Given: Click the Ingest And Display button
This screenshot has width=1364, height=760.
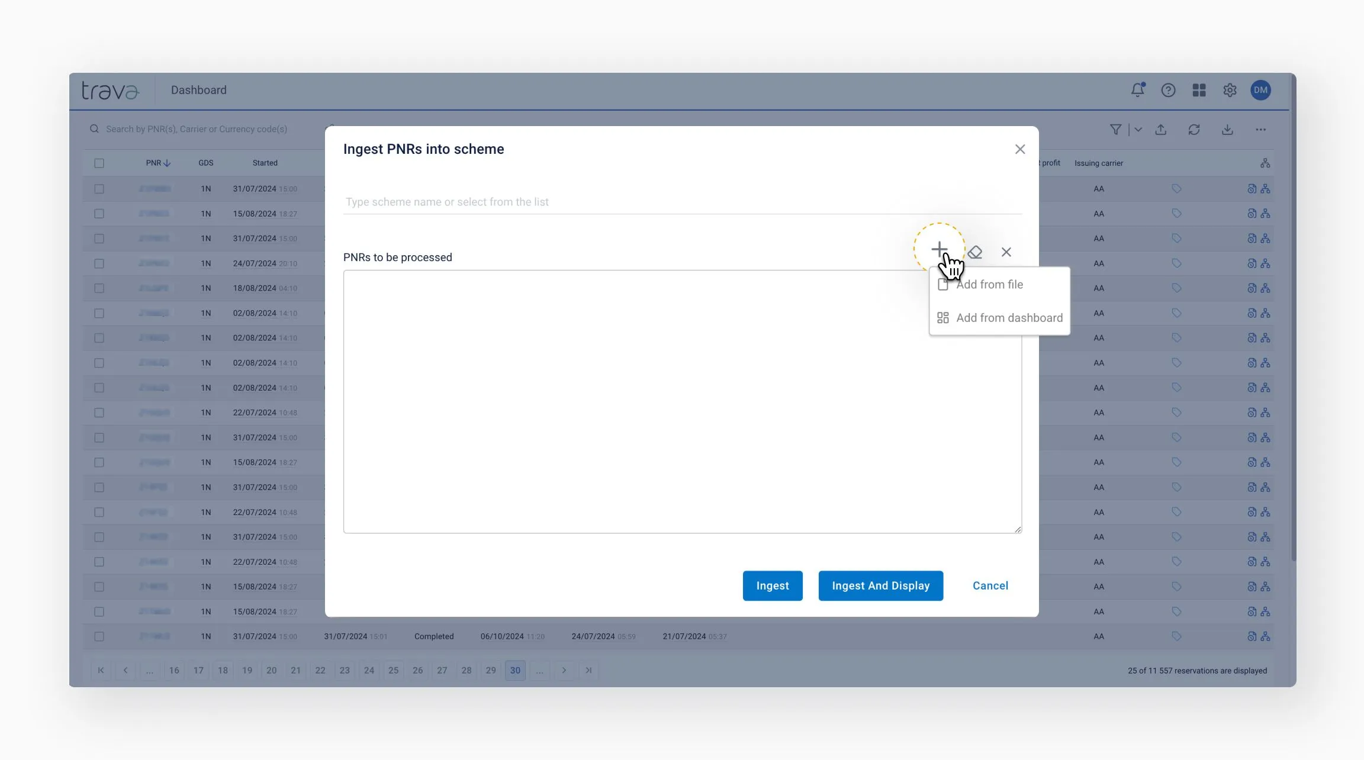Looking at the screenshot, I should 880,585.
